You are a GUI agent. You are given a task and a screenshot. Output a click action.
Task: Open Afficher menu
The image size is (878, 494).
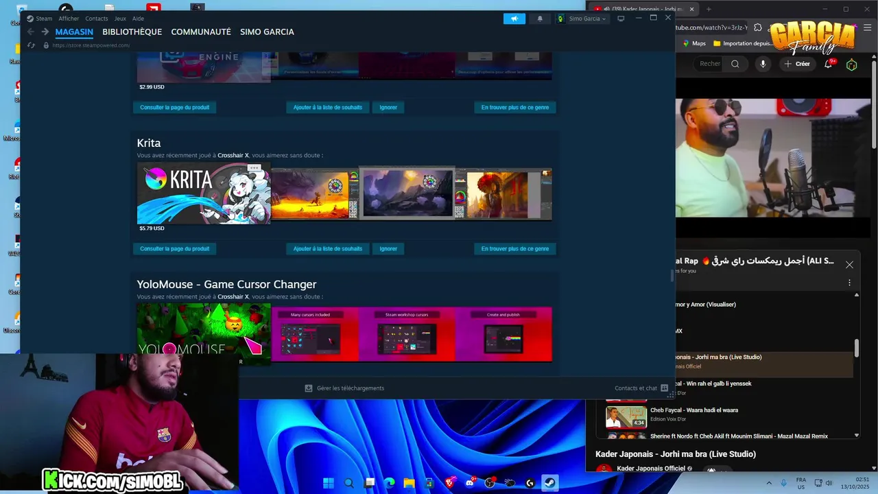[69, 19]
